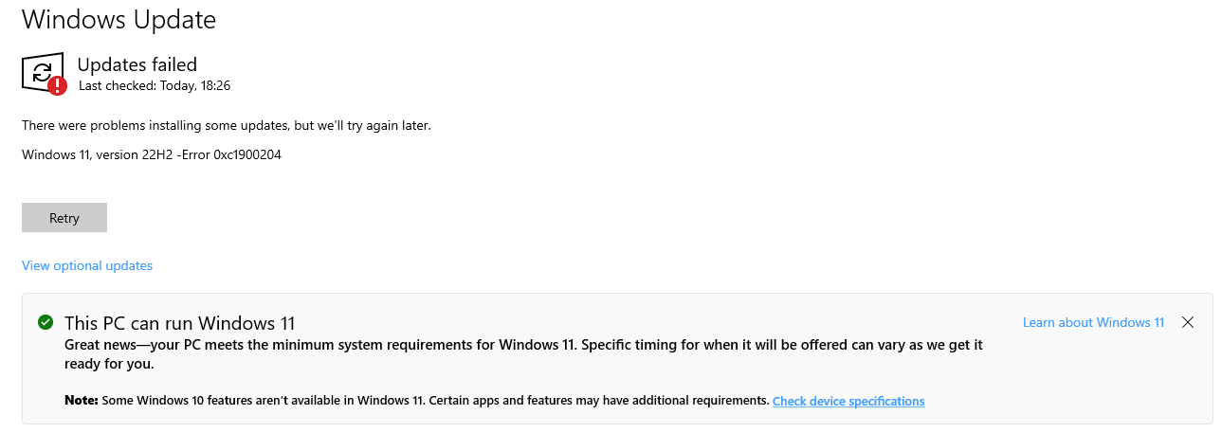Click the Updates failed status title
Screen dimensions: 1222x433
tap(137, 64)
